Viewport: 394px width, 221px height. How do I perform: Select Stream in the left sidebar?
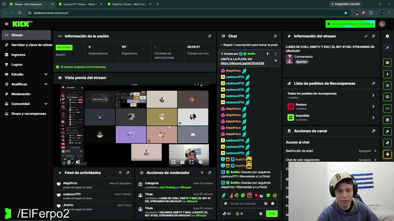pyautogui.click(x=26, y=35)
